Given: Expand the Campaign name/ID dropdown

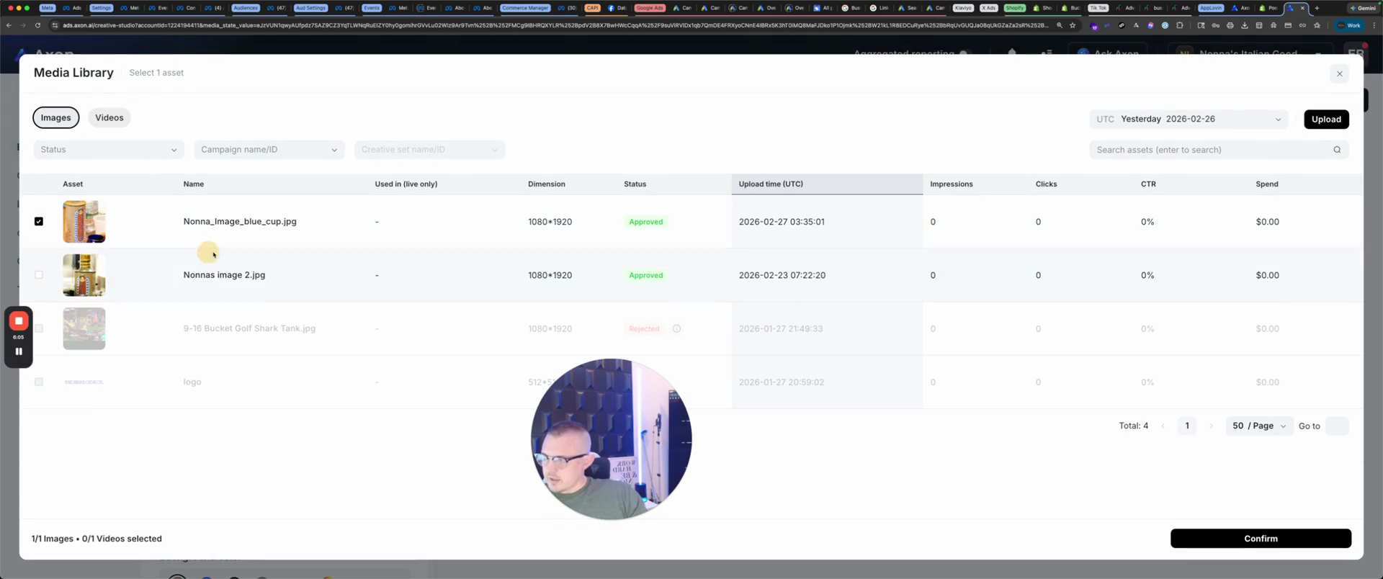Looking at the screenshot, I should 269,150.
